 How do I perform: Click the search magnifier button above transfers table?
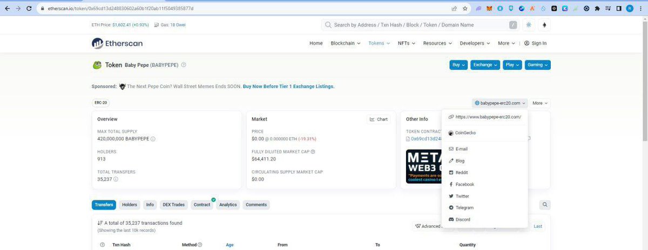545,205
